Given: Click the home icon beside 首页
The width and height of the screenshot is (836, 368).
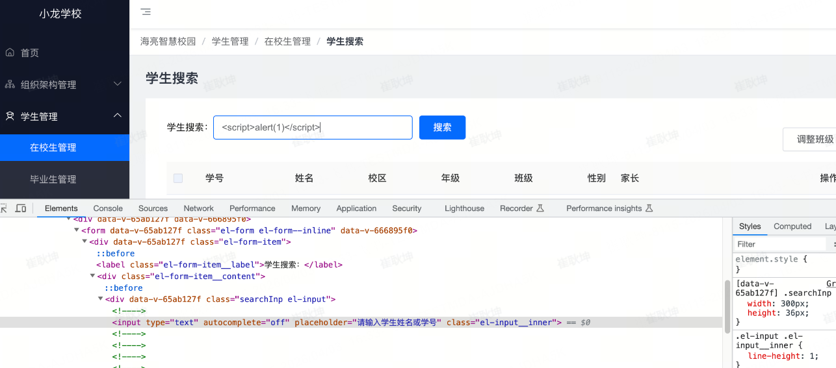Looking at the screenshot, I should 10,53.
